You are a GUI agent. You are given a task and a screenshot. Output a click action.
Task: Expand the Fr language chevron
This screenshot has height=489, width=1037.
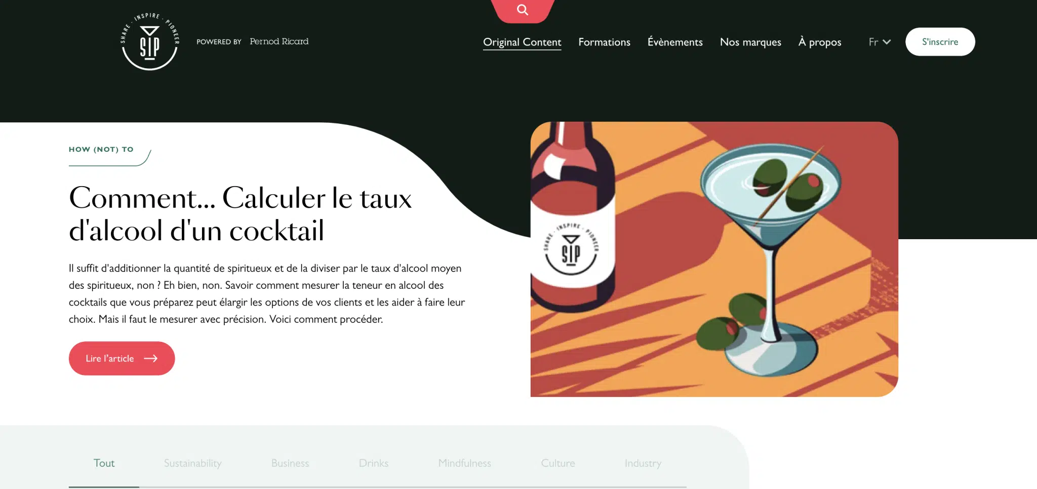click(887, 42)
